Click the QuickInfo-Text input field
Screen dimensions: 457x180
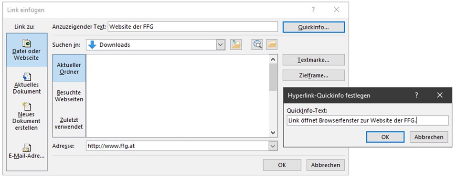click(x=368, y=120)
